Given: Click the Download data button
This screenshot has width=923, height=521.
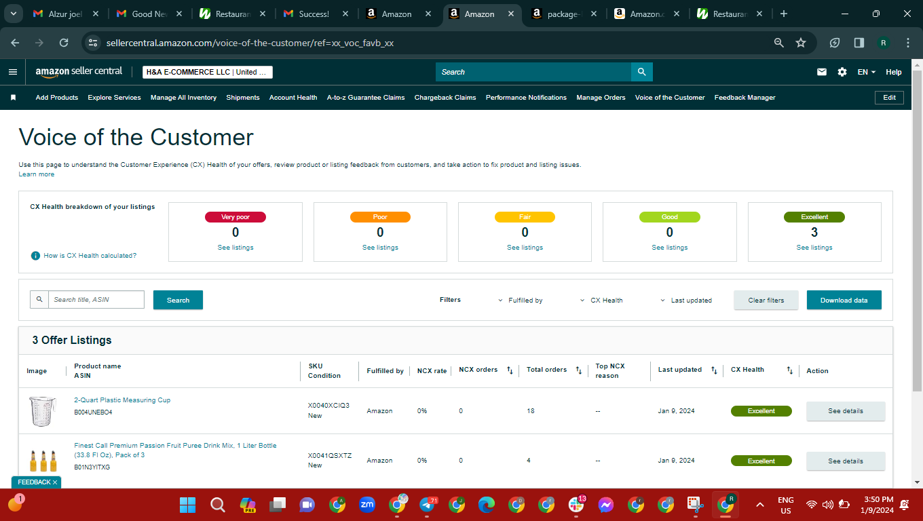Looking at the screenshot, I should tap(844, 300).
